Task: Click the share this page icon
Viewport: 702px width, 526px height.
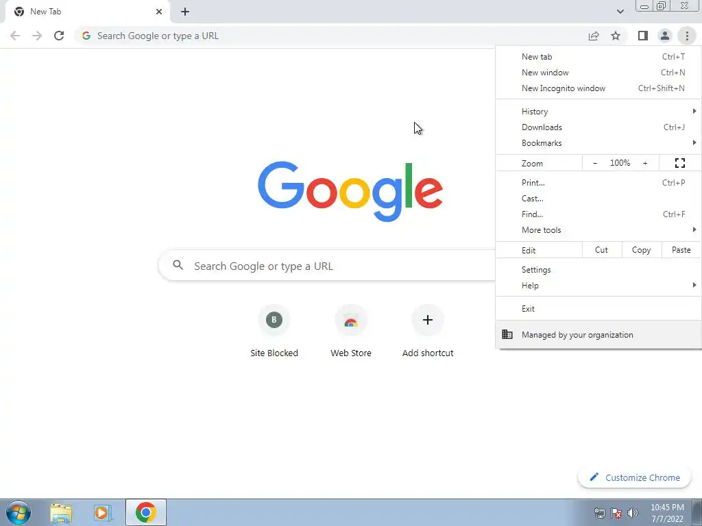Action: click(594, 36)
